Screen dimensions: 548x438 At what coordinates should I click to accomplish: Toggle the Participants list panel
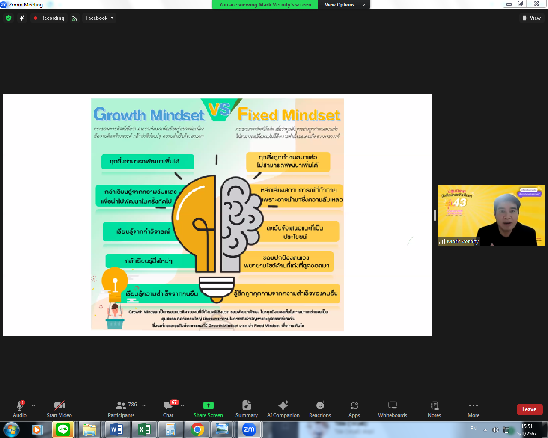click(122, 409)
